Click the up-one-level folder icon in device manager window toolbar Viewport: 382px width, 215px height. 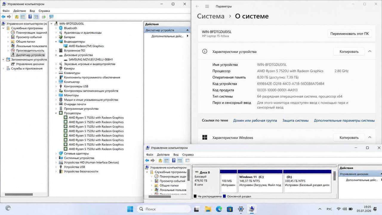click(17, 17)
